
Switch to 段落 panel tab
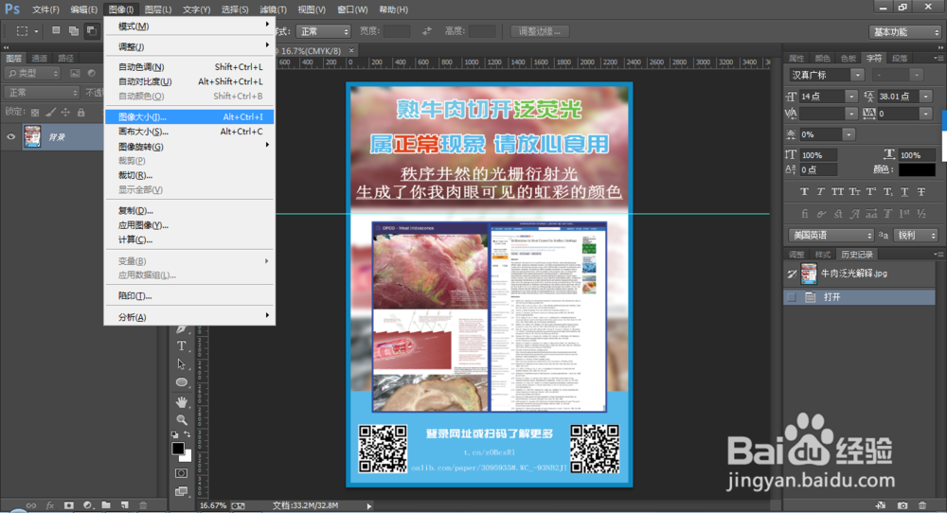(900, 59)
